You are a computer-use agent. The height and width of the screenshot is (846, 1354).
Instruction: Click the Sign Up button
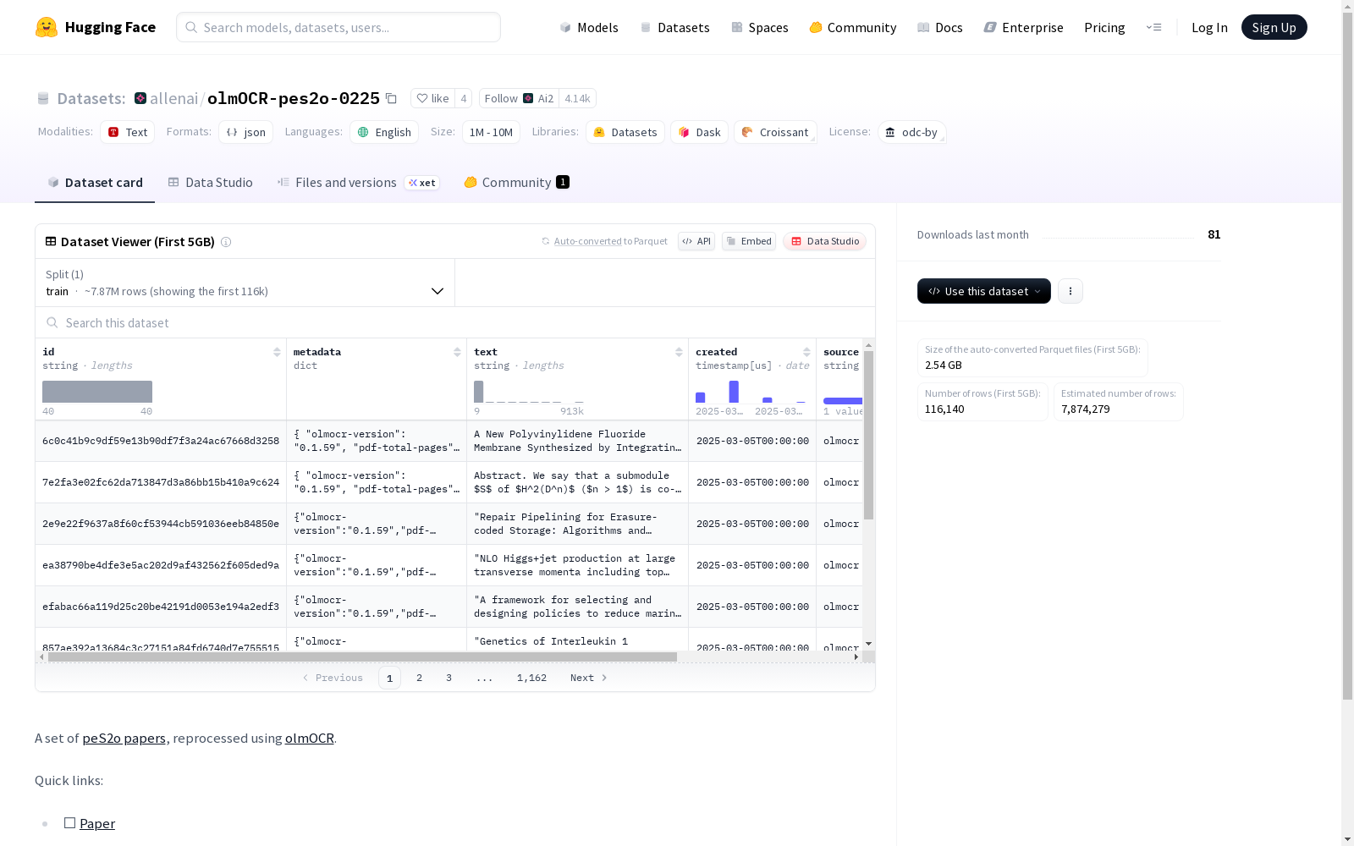1274,27
